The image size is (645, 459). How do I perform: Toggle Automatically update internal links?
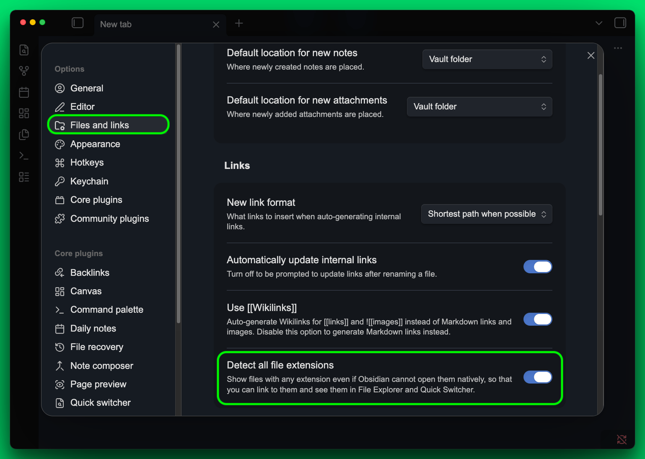[x=538, y=267]
